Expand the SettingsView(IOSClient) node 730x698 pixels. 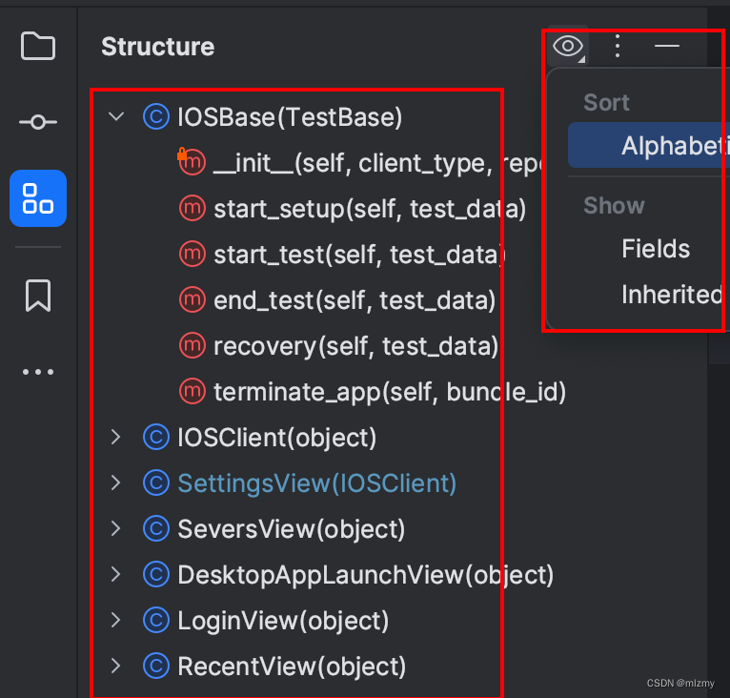(x=116, y=482)
